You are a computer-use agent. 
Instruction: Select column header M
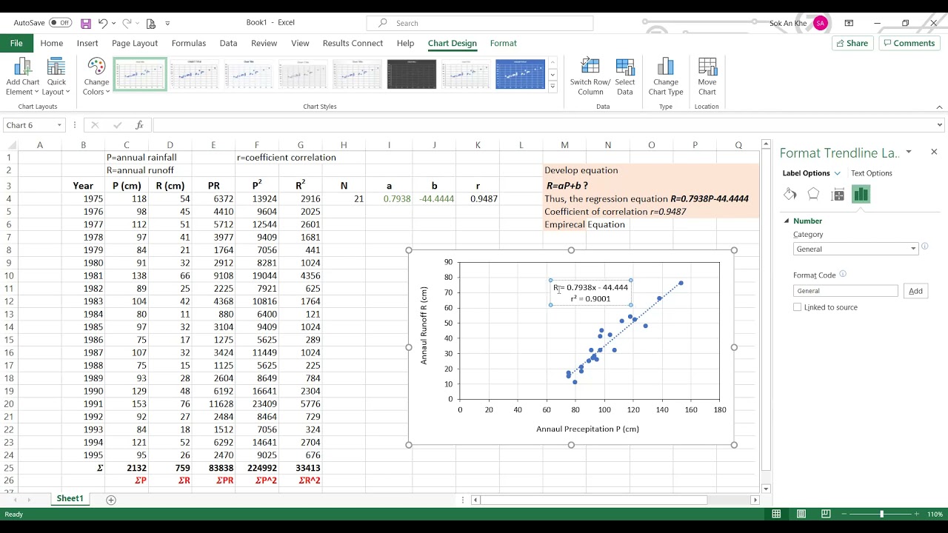[564, 145]
